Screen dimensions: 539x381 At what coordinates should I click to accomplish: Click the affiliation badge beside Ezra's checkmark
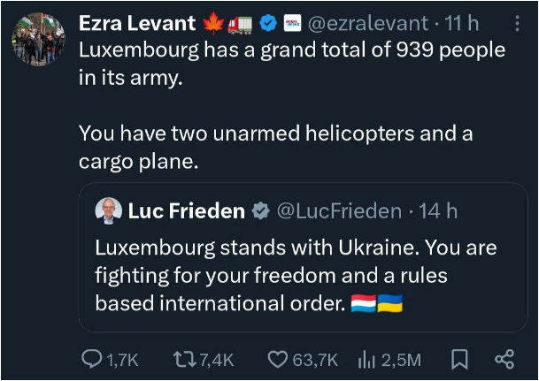(291, 21)
